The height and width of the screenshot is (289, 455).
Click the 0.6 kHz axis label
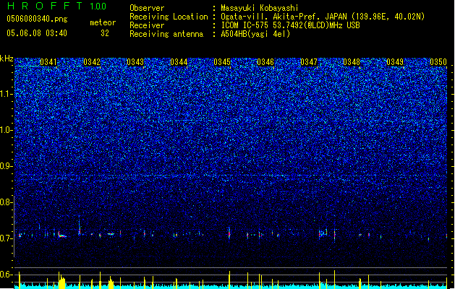(x=6, y=275)
